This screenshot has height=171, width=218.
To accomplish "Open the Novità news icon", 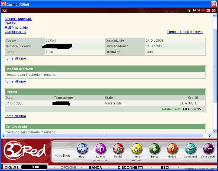I will pyautogui.click(x=118, y=149).
